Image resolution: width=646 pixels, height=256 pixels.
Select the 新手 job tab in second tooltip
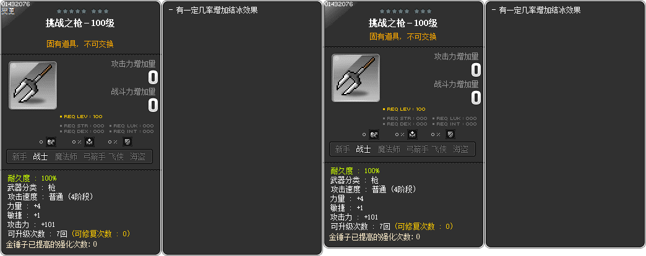(x=342, y=150)
